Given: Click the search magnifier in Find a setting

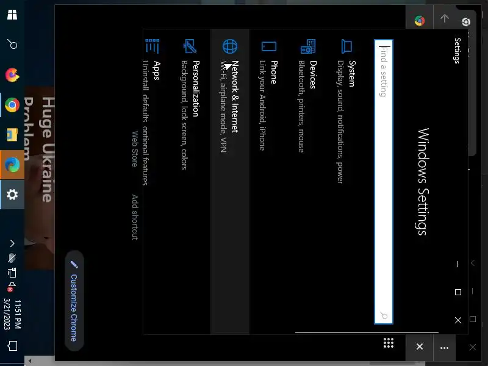Looking at the screenshot, I should [x=384, y=315].
